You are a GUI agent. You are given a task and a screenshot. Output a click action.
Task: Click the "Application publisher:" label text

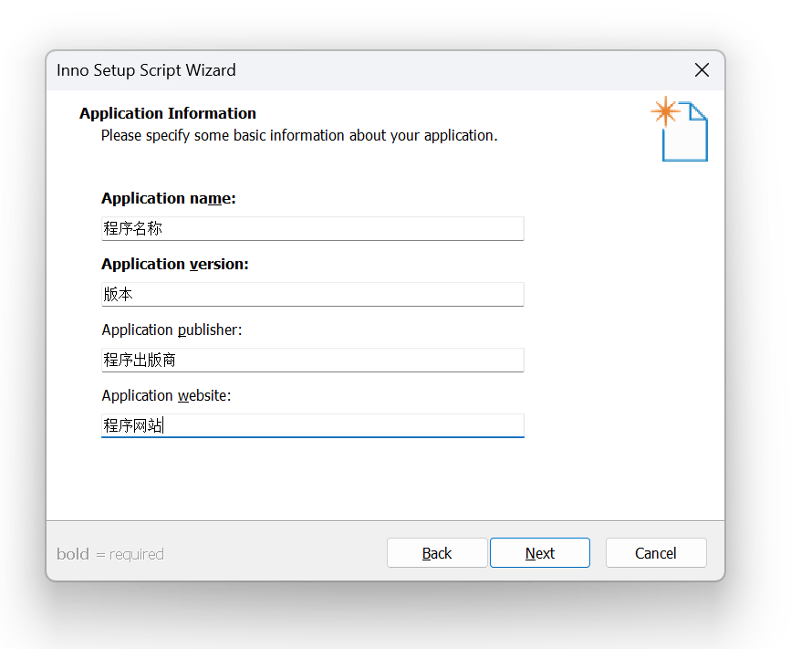(172, 330)
